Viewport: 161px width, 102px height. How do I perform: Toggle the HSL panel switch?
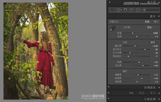[x=108, y=93]
